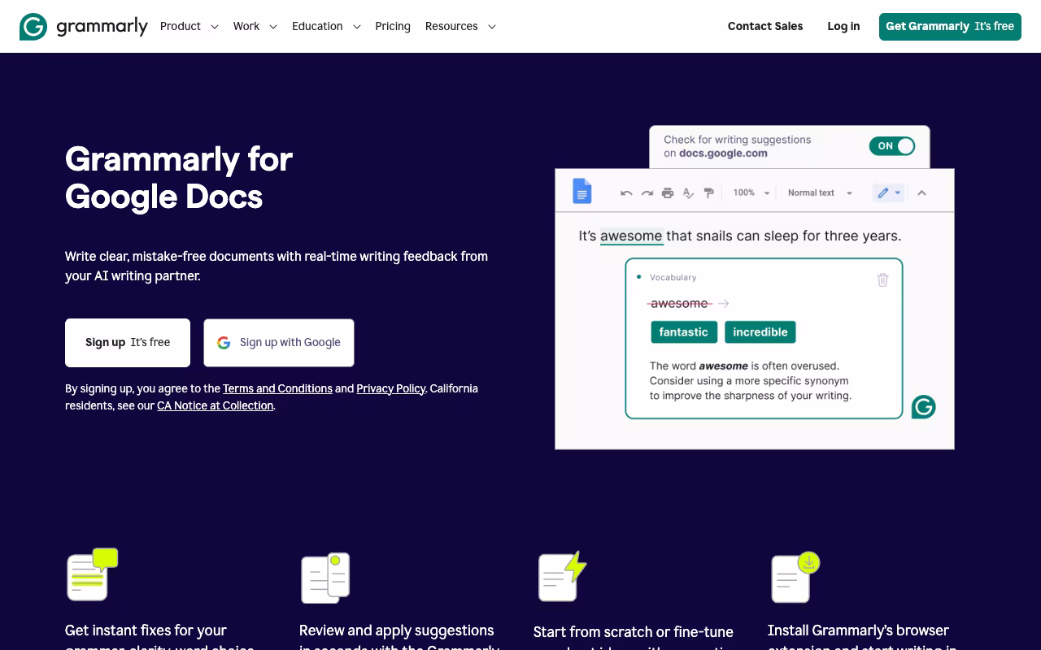Viewport: 1041px width, 650px height.
Task: Click the underlined word awesome in the sentence
Action: point(631,236)
